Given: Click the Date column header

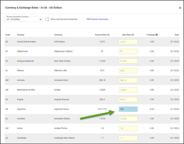Looking at the screenshot, I should [x=177, y=35].
